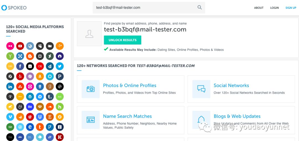This screenshot has width=299, height=141.
Task: Click the search magnifier icon
Action: coord(199,7)
